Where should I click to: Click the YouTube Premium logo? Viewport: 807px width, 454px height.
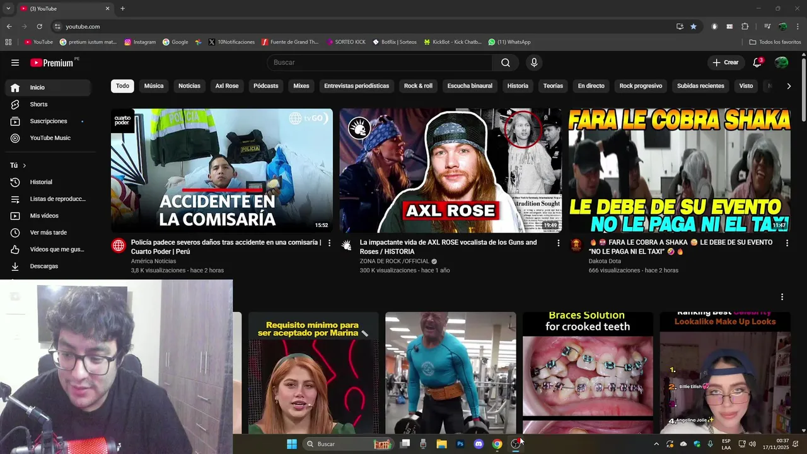(x=52, y=62)
